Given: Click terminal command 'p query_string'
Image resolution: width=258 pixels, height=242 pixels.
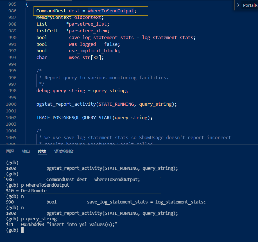Looking at the screenshot, I should click(x=39, y=219).
